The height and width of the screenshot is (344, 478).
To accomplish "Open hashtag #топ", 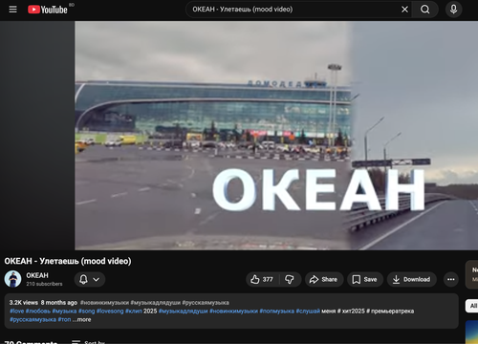I will pyautogui.click(x=64, y=319).
